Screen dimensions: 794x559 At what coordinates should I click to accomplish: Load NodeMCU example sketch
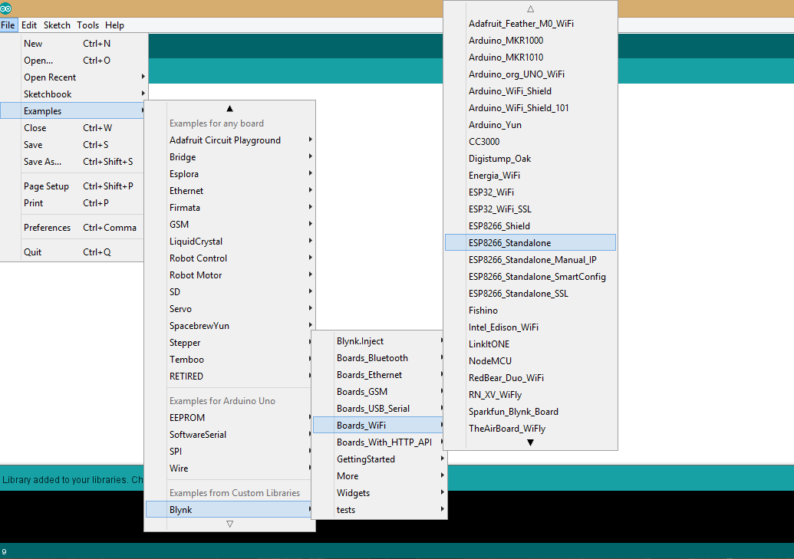click(x=530, y=360)
